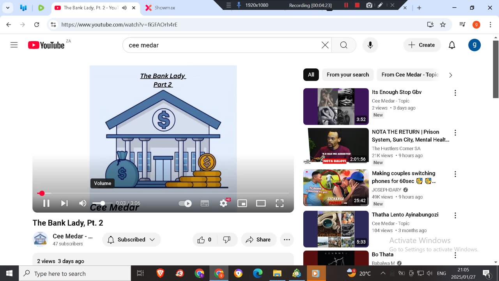Install the app icon in address bar

430,25
